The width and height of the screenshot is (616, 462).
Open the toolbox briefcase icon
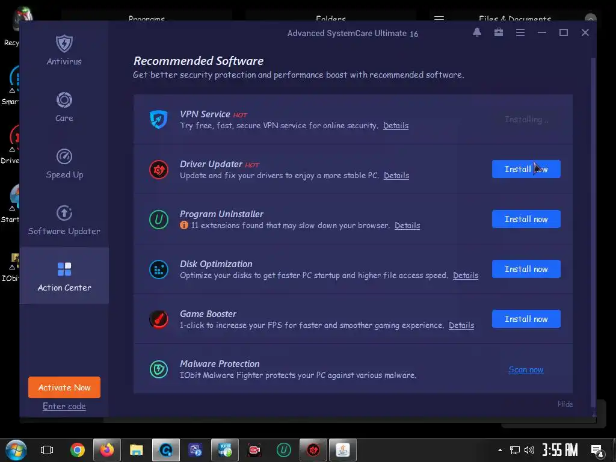(x=499, y=32)
